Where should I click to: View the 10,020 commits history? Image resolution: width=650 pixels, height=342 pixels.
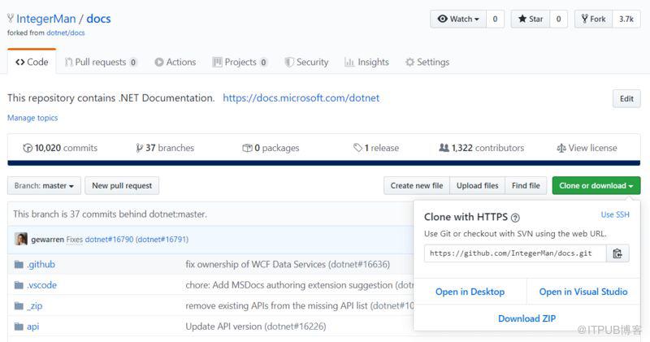[60, 148]
